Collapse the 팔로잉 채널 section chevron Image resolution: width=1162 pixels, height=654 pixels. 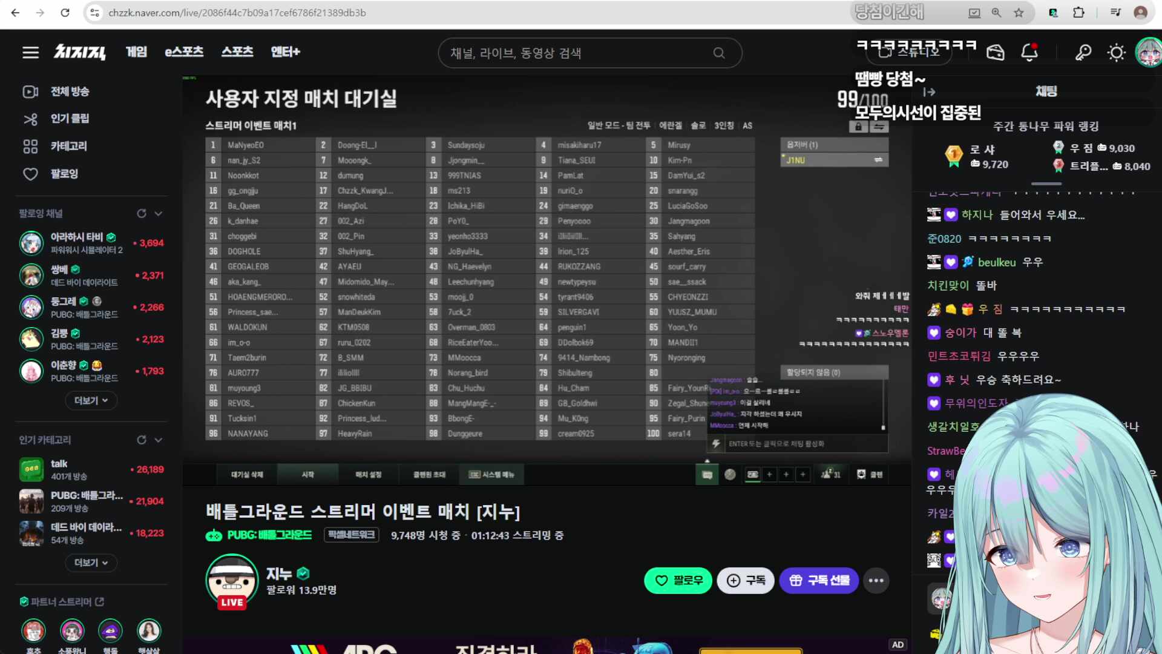coord(158,213)
